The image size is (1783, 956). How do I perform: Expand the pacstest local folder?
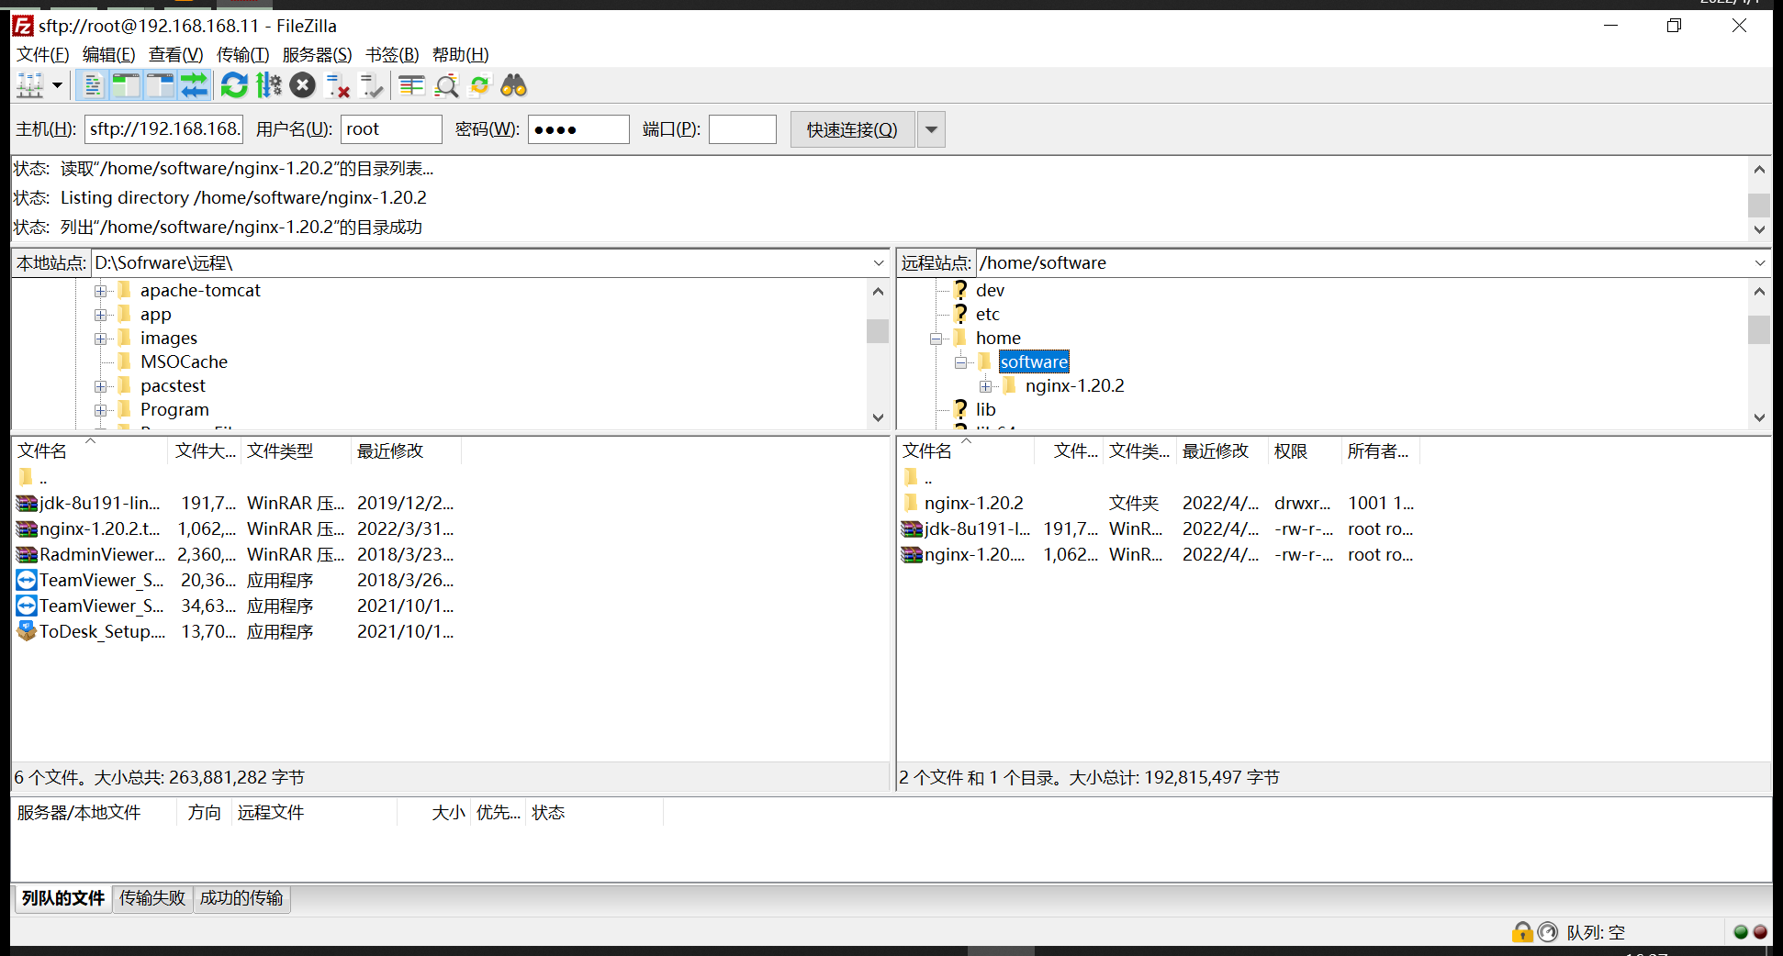[101, 386]
